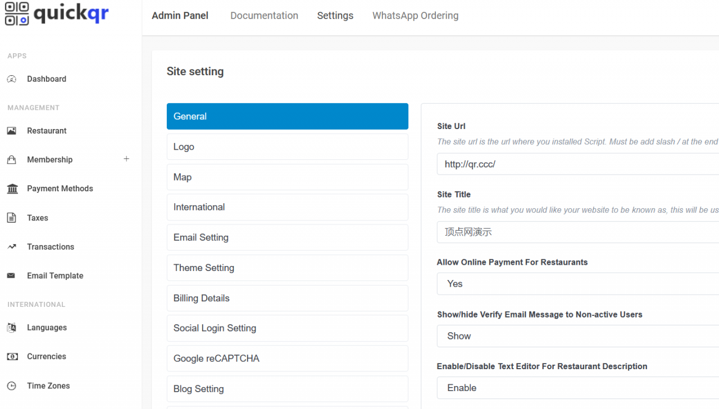719x409 pixels.
Task: Open the Email Setting tab
Action: coord(288,237)
